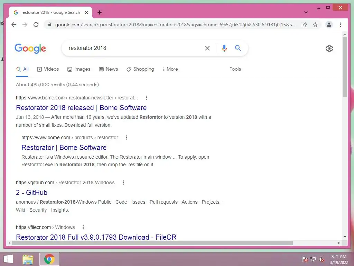Viewport: 354px width, 266px height.
Task: Click the scroll up arrow
Action: [345, 35]
